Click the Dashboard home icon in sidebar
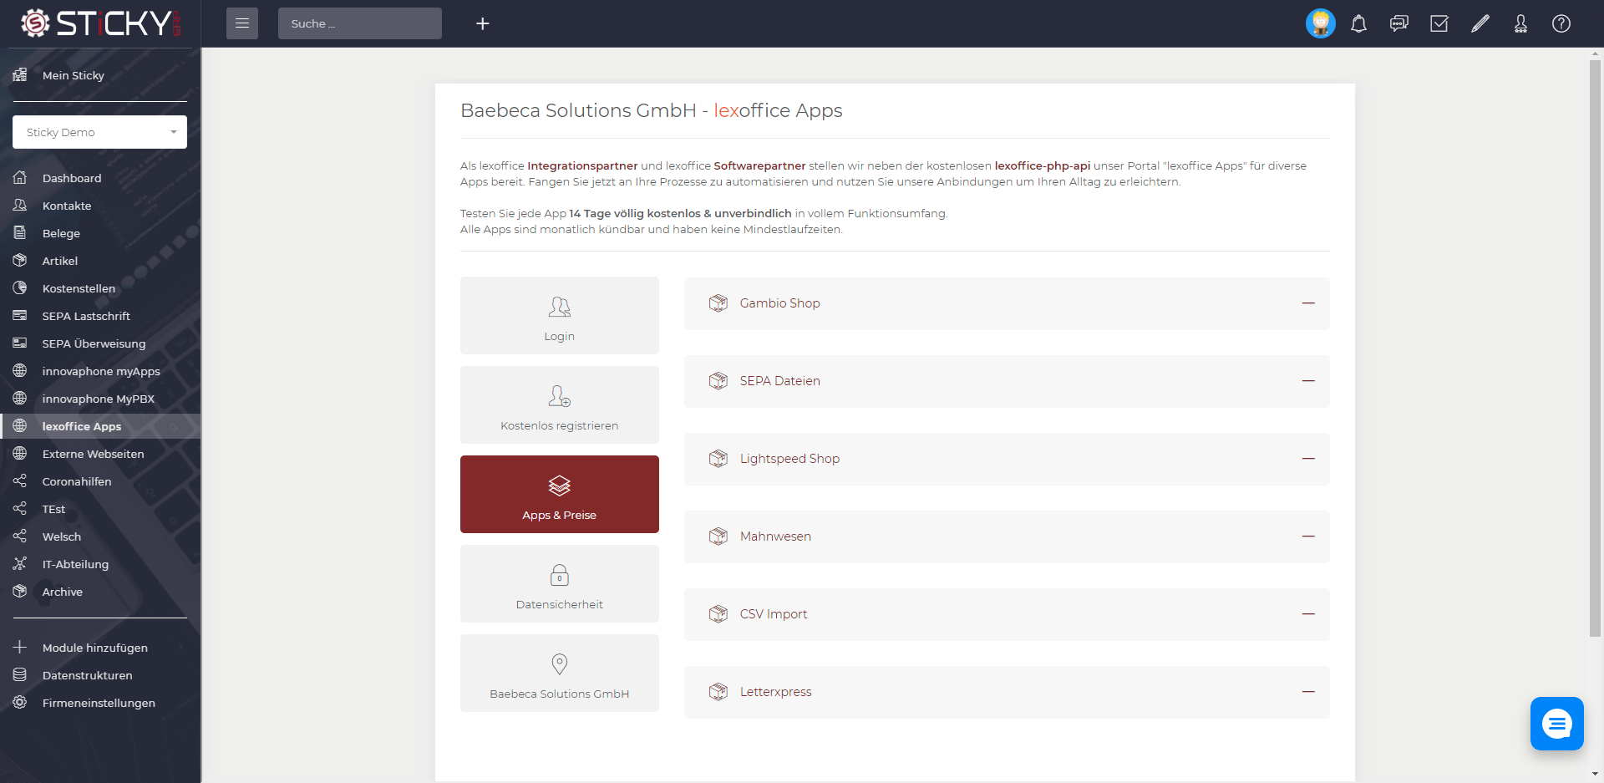 pyautogui.click(x=20, y=177)
